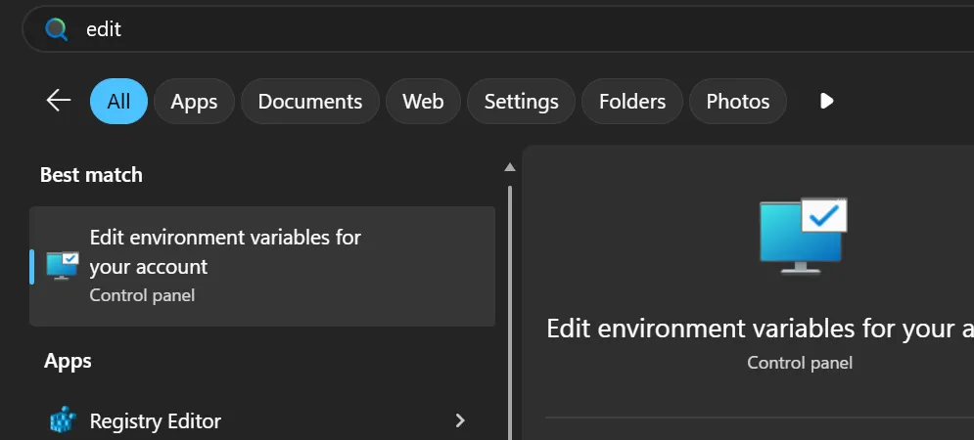This screenshot has width=974, height=440.
Task: Click the results list scrollbar track
Action: 510,312
